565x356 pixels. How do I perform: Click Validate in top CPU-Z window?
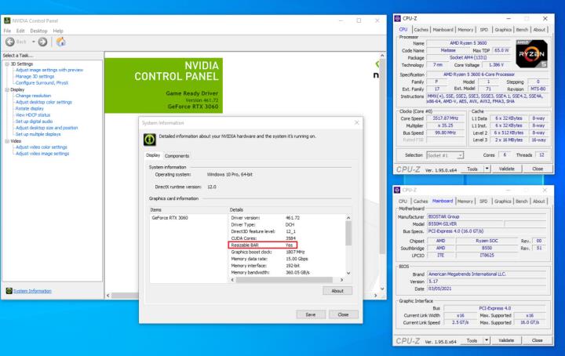point(506,169)
